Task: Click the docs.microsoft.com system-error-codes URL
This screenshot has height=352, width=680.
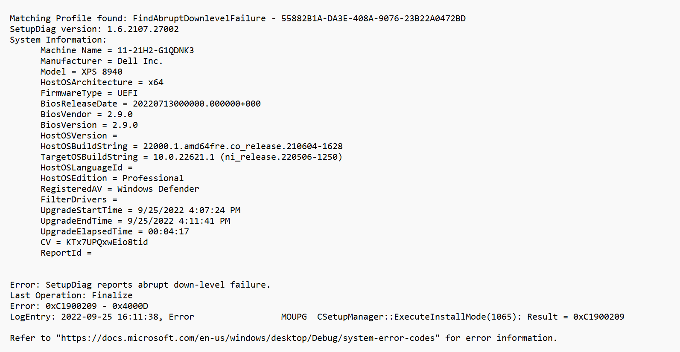Action: coord(248,338)
